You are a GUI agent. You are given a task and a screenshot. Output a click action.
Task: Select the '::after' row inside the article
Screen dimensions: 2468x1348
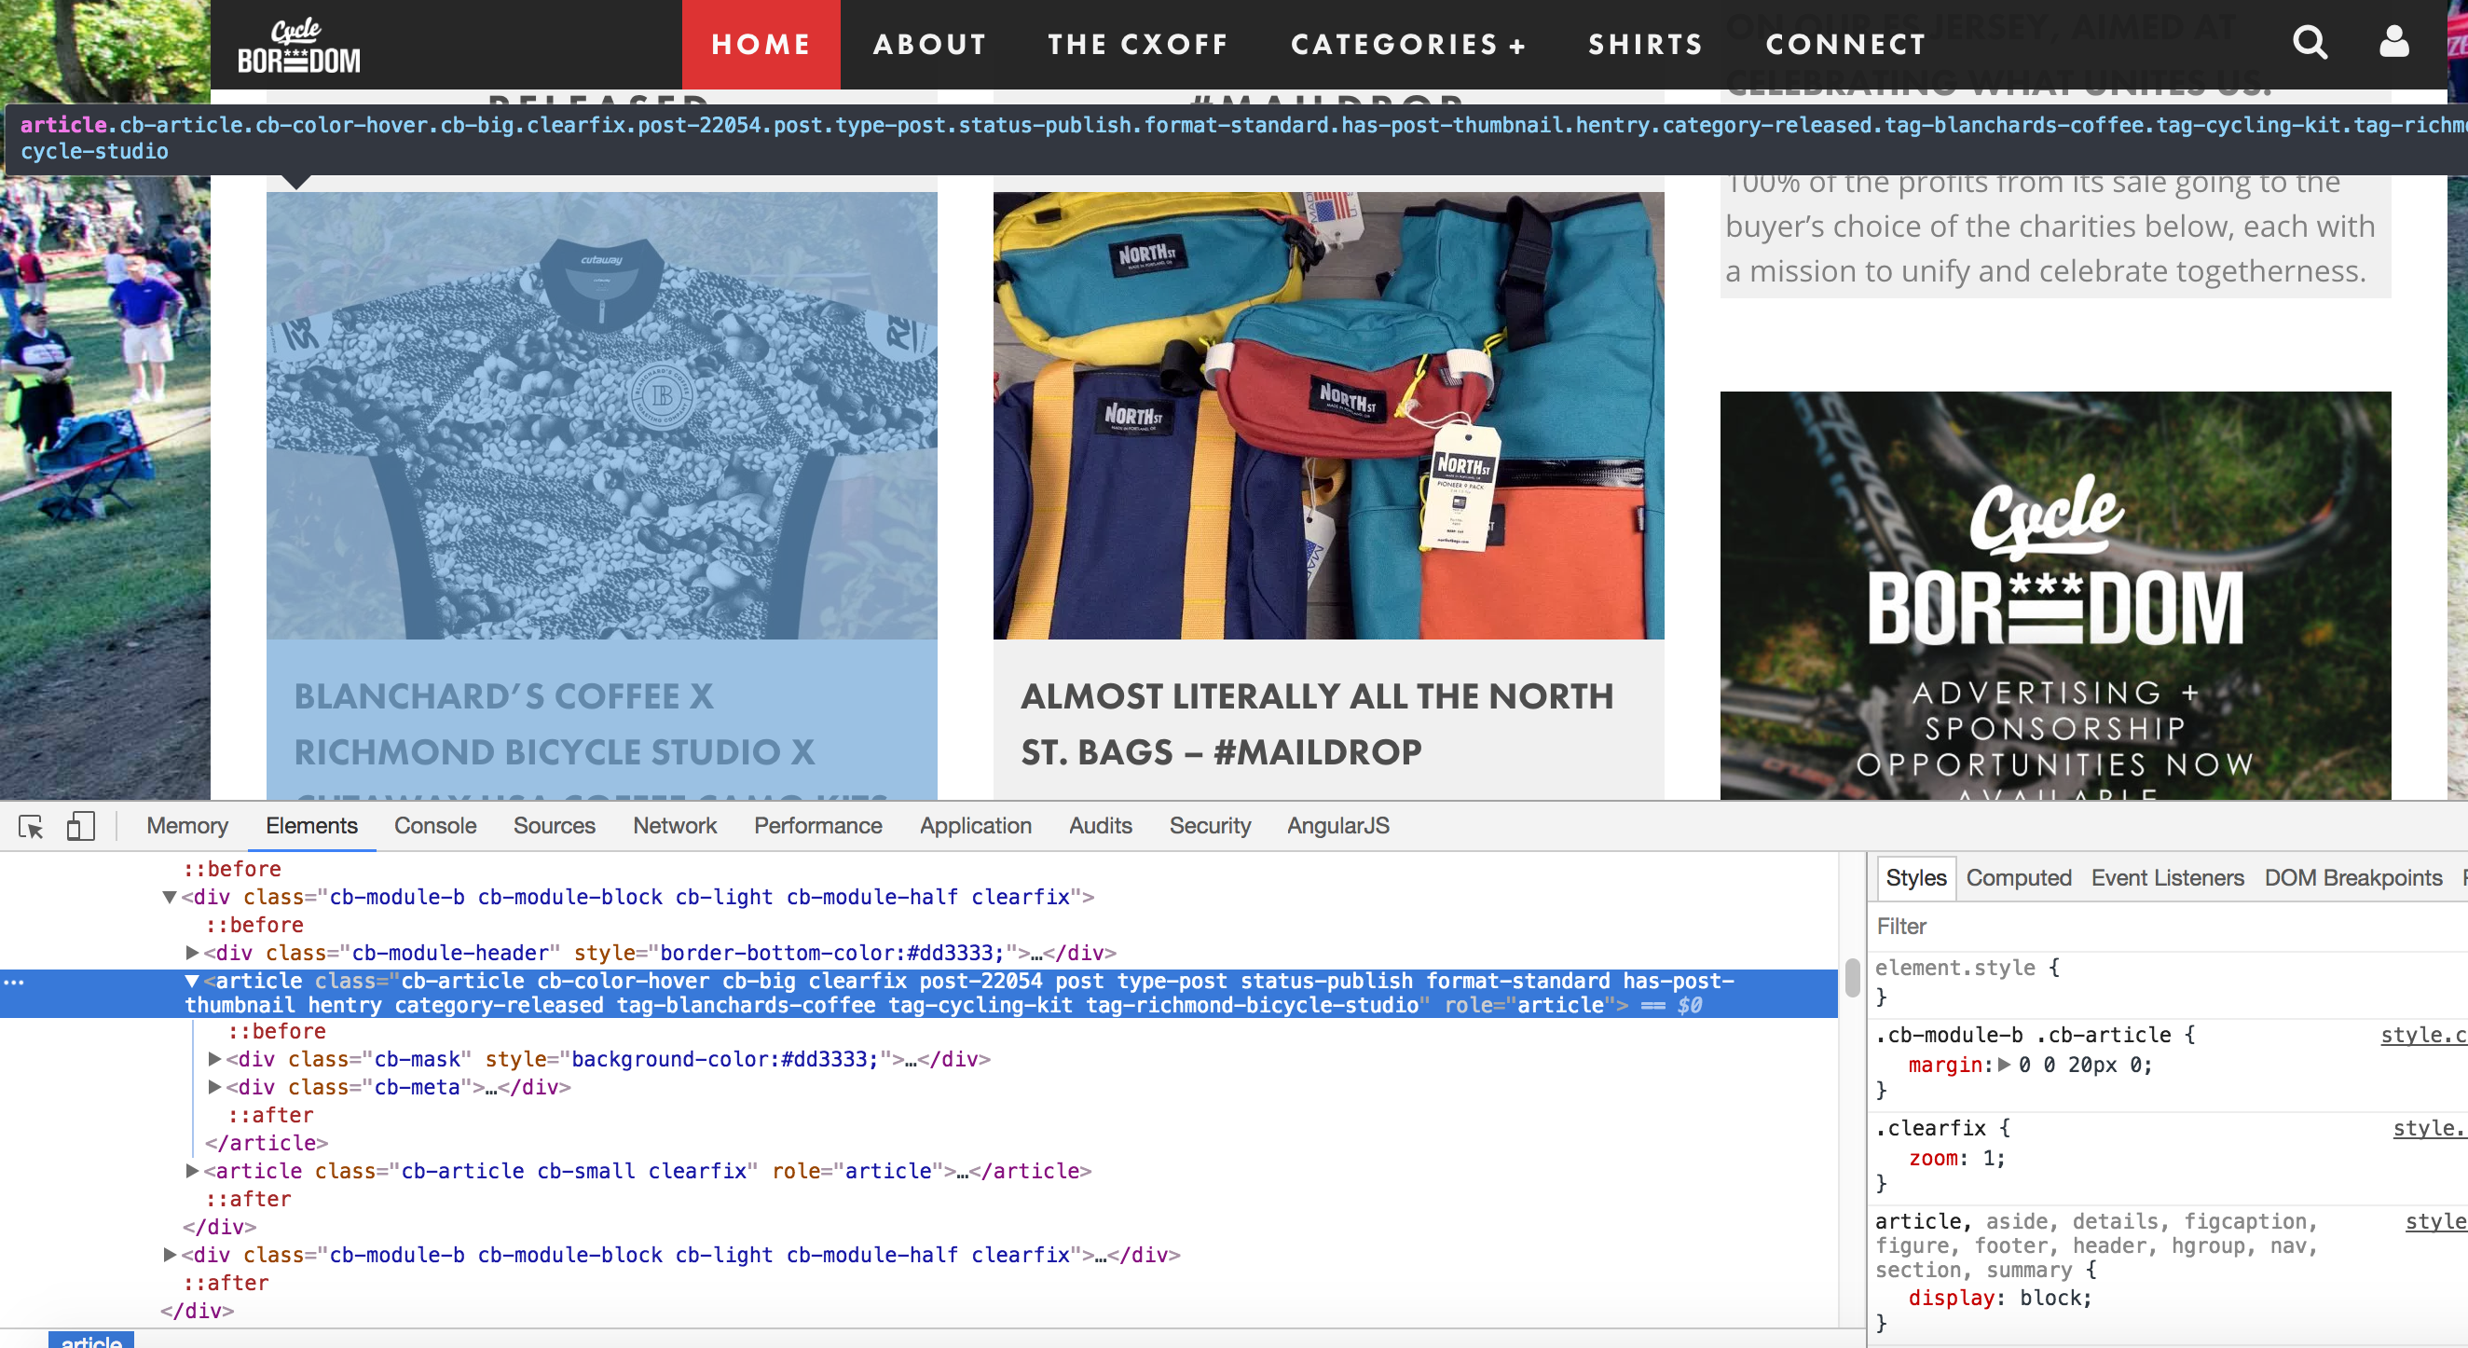pos(271,1115)
